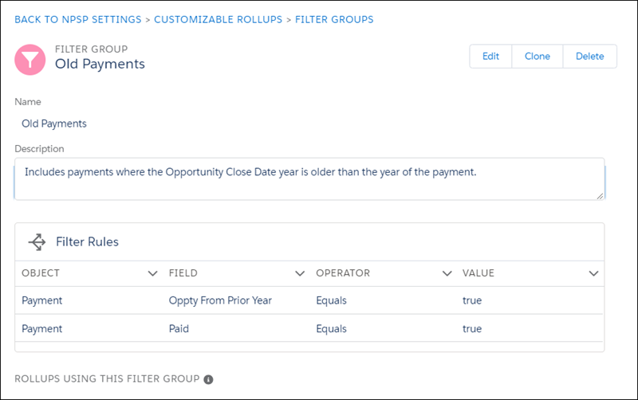638x400 pixels.
Task: Click the Filter Rules branching arrows icon
Action: click(37, 242)
